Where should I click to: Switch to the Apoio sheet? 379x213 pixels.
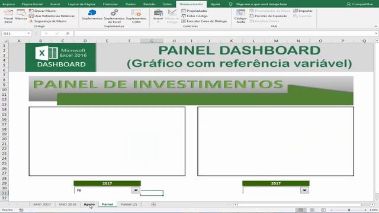(89, 204)
